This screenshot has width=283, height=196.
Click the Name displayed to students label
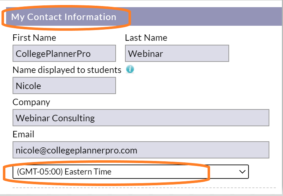click(67, 70)
